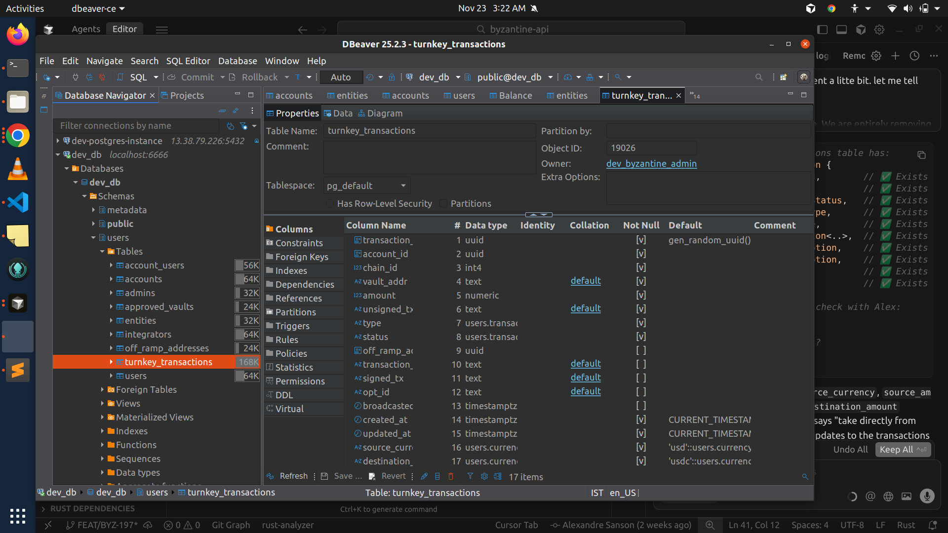Open the SQL Editor menu
This screenshot has height=533, width=948.
point(188,61)
